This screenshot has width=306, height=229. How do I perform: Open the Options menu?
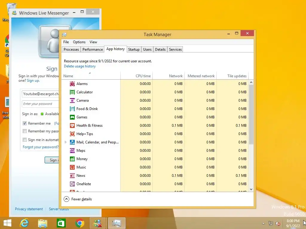point(79,42)
